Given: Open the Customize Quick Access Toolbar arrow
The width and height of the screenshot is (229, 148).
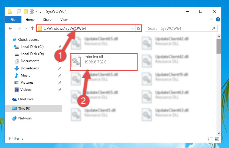Looking at the screenshot, I should pos(40,12).
